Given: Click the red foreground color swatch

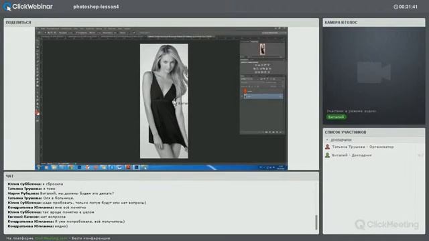Looking at the screenshot, I should [x=38, y=112].
